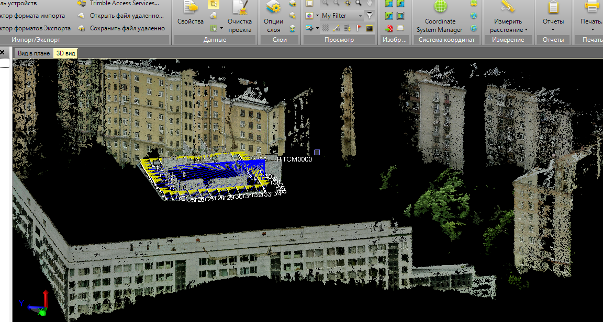Open the arrow beside the display settings icon
This screenshot has height=322, width=603.
317,28
